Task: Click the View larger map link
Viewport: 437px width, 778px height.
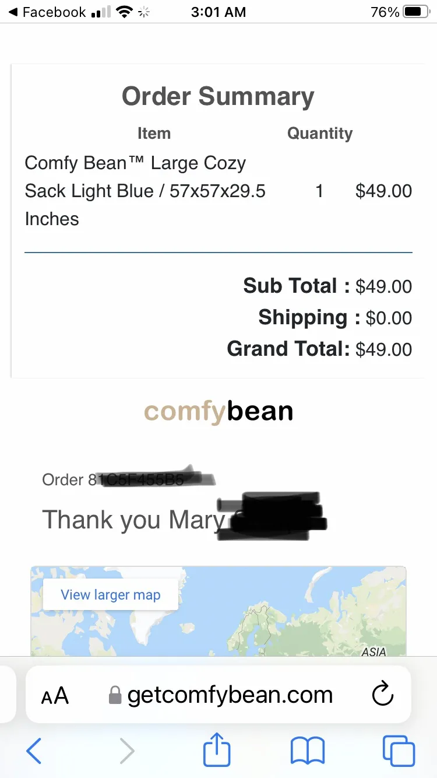Action: (x=111, y=595)
